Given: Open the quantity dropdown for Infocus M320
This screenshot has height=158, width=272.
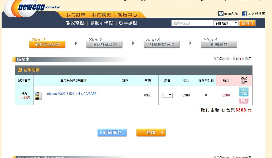Looking at the screenshot, I should point(167,95).
